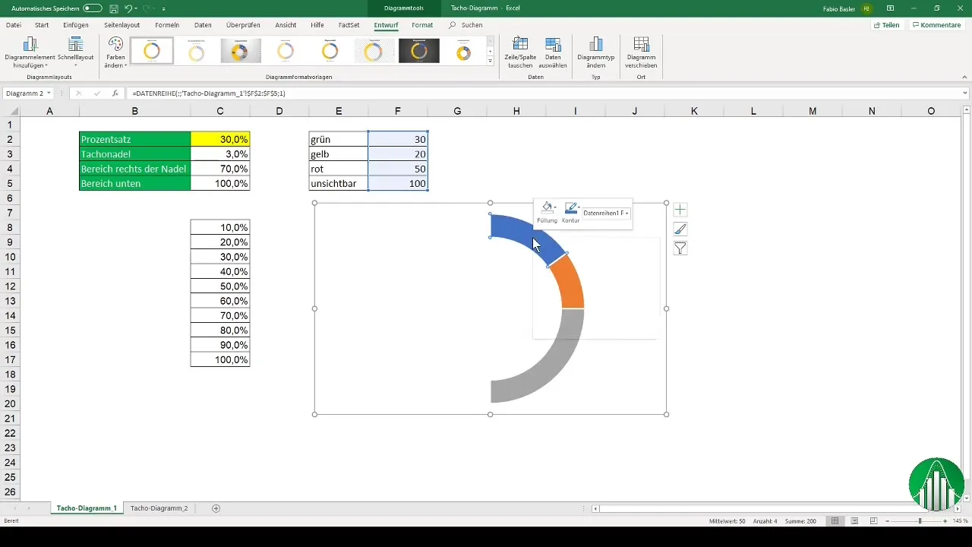Open Farben ändern palette
972x547 pixels.
click(x=115, y=52)
